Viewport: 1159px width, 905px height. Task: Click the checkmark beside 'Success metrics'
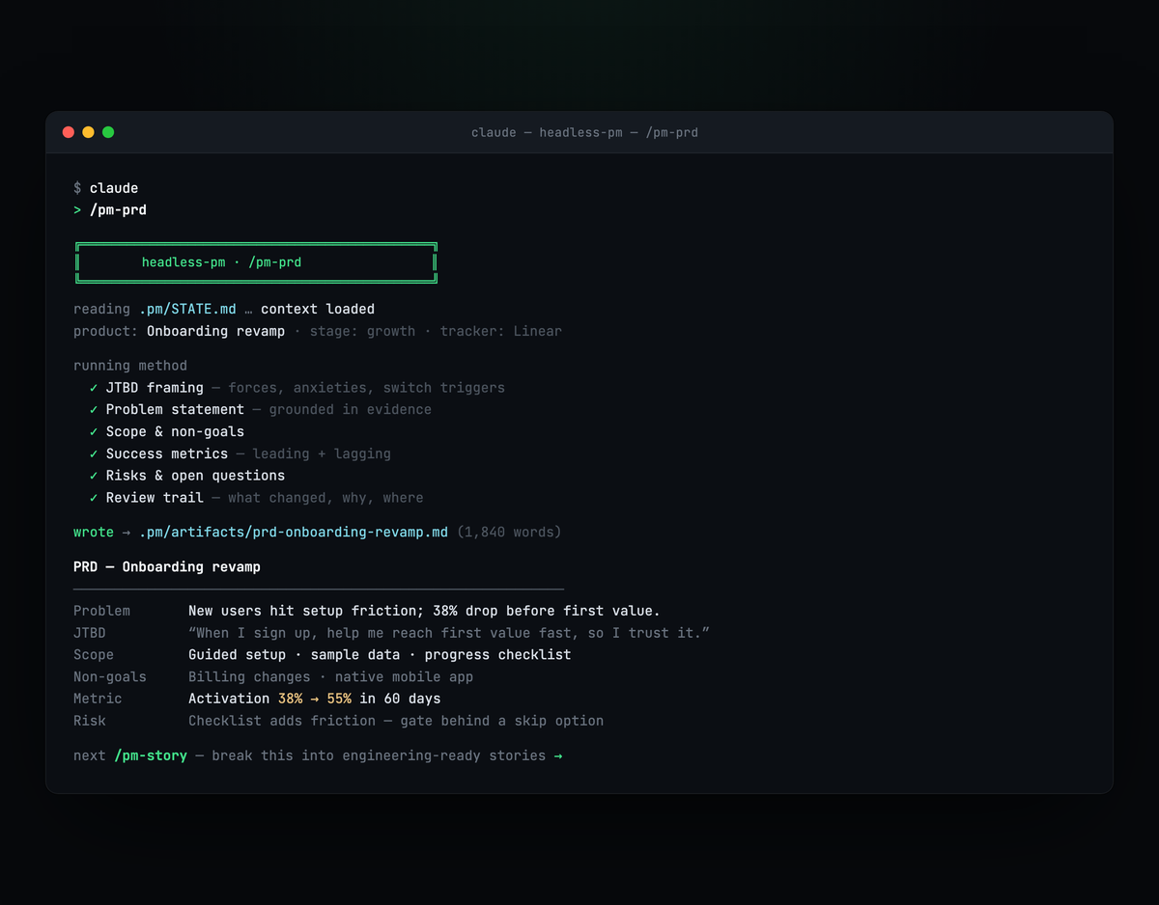[x=94, y=453]
